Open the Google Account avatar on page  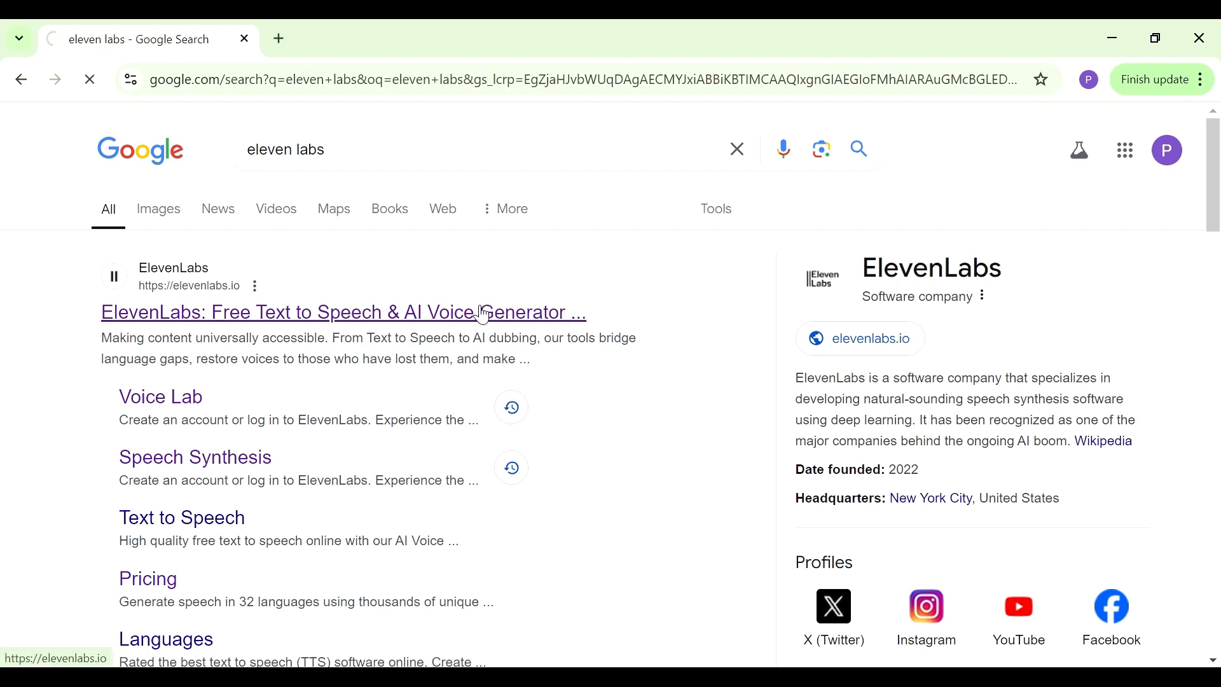pyautogui.click(x=1168, y=151)
